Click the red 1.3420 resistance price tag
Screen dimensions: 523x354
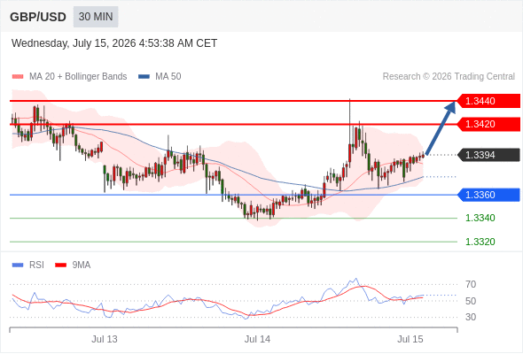click(x=488, y=124)
